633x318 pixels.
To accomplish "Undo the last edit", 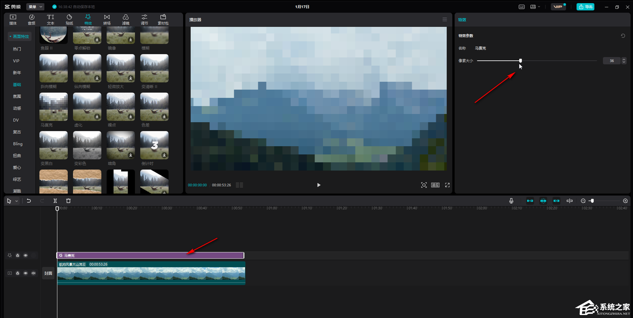I will tap(29, 201).
